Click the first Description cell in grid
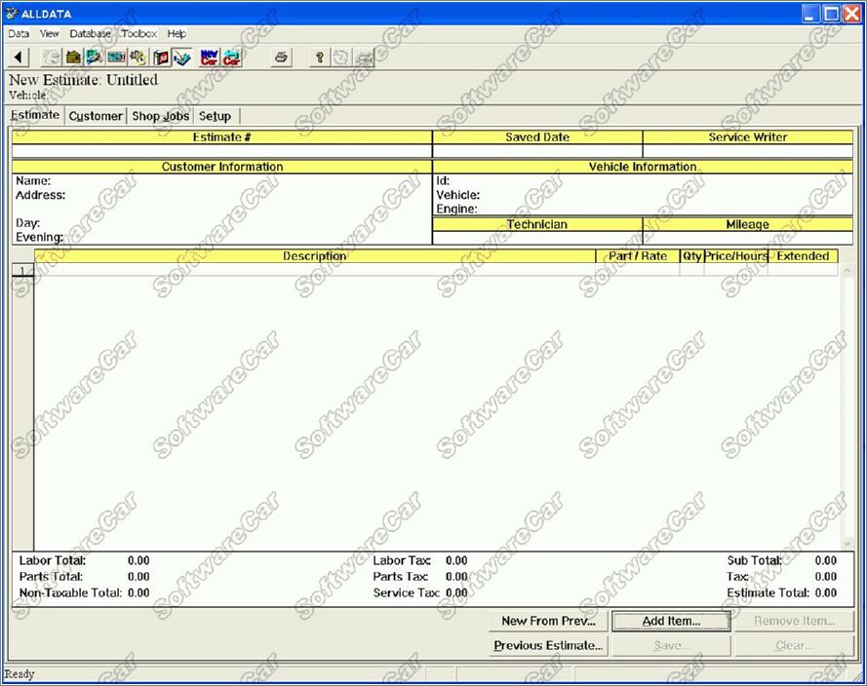The width and height of the screenshot is (867, 686). coord(314,270)
